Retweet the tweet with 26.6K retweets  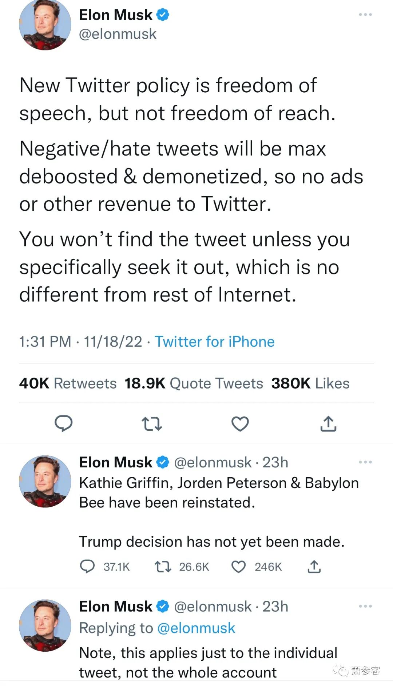[163, 567]
